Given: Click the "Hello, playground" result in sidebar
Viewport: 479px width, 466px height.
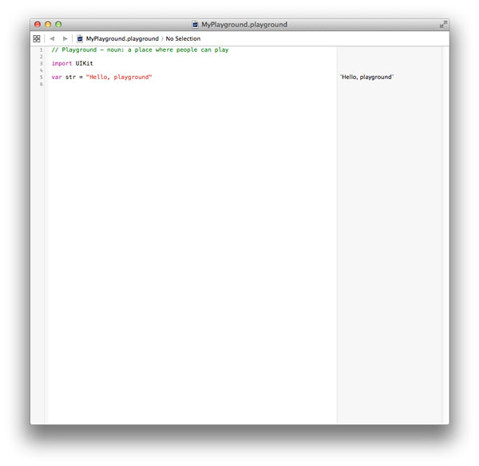Looking at the screenshot, I should [366, 77].
